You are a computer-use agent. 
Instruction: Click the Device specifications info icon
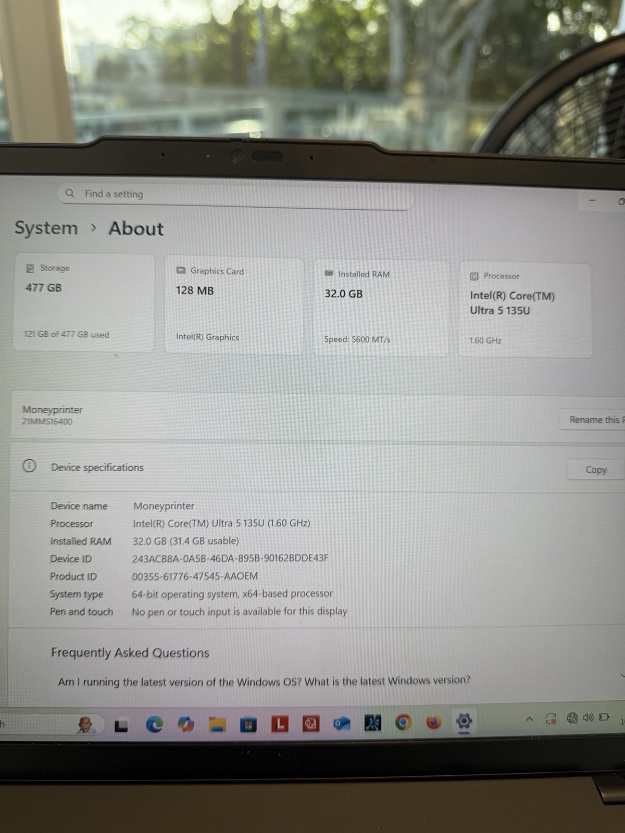tap(30, 465)
